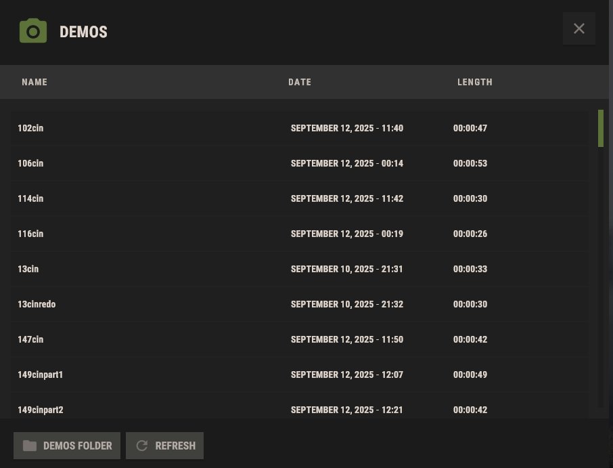Open the Demos Folder button
Screen dimensions: 613x468
pos(67,446)
